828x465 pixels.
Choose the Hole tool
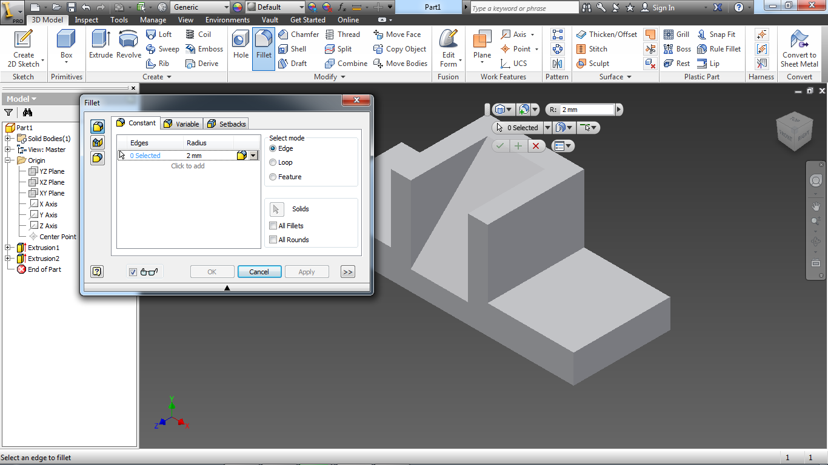tap(241, 45)
